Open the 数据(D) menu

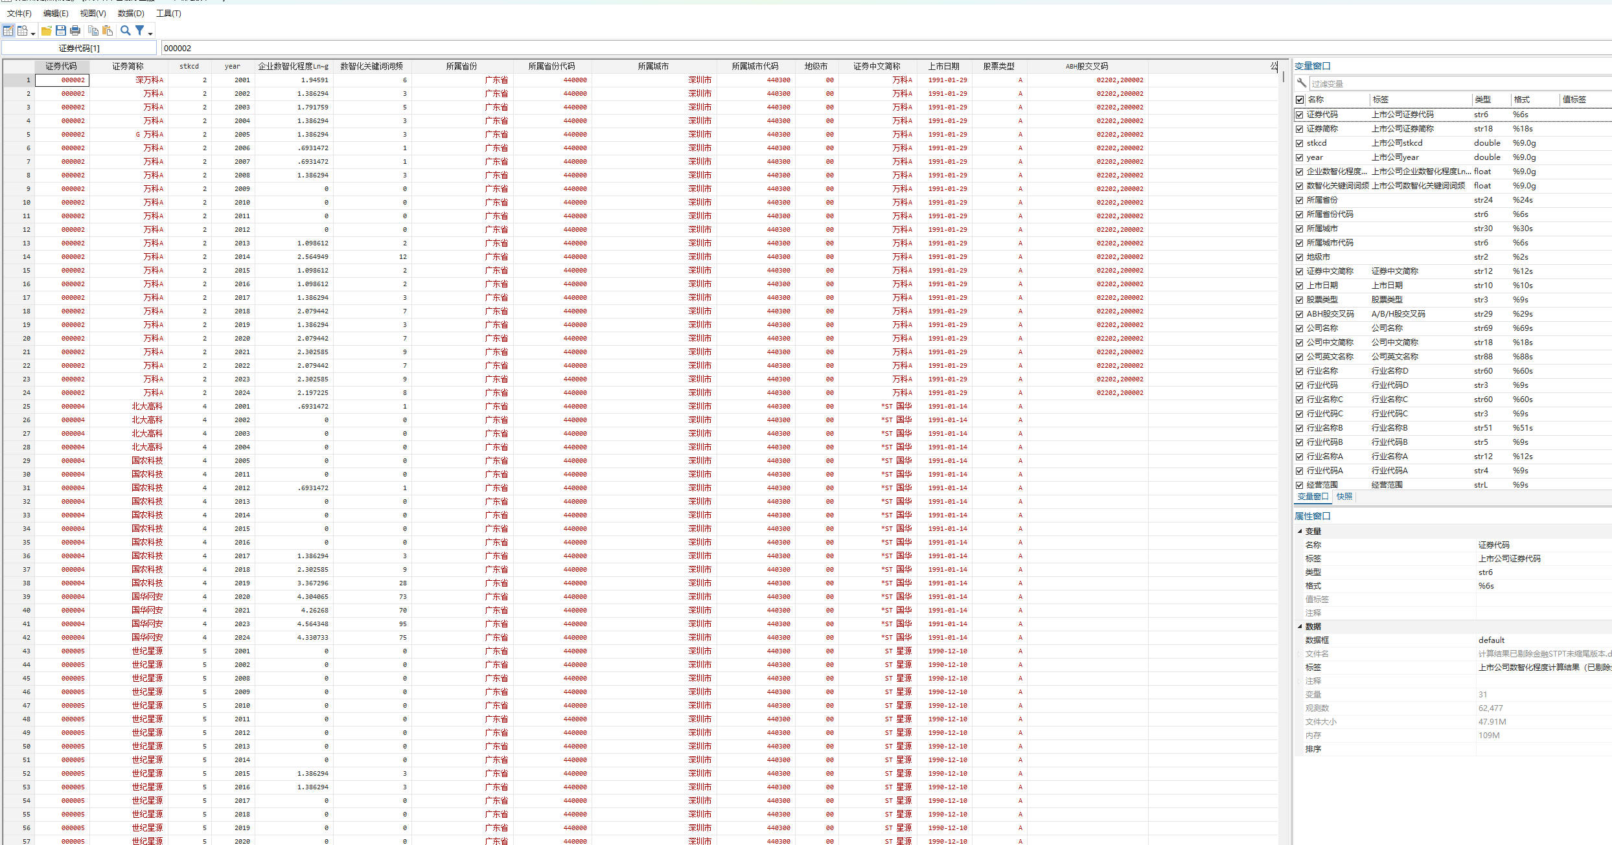click(x=131, y=13)
